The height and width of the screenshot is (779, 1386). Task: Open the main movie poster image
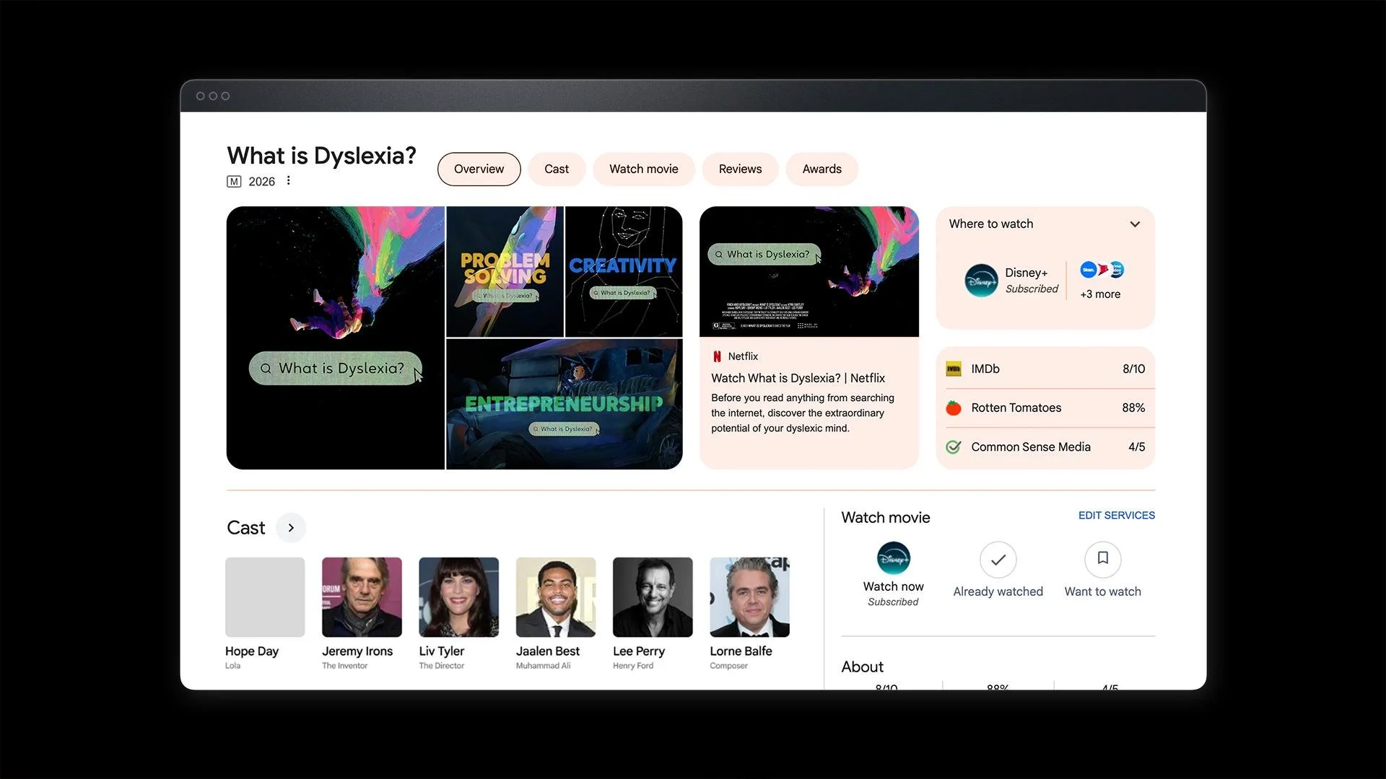pos(336,338)
